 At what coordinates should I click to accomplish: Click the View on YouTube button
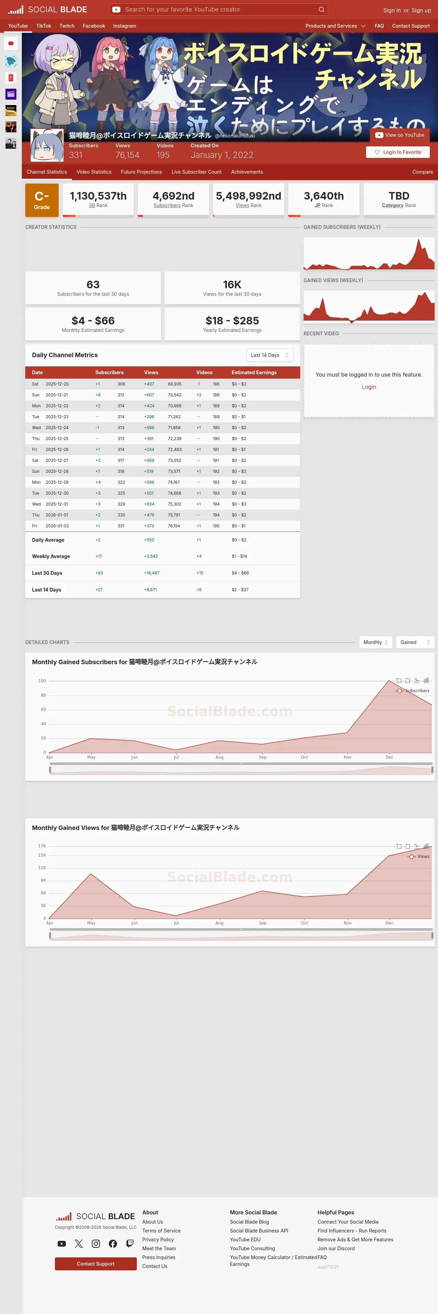tap(400, 135)
